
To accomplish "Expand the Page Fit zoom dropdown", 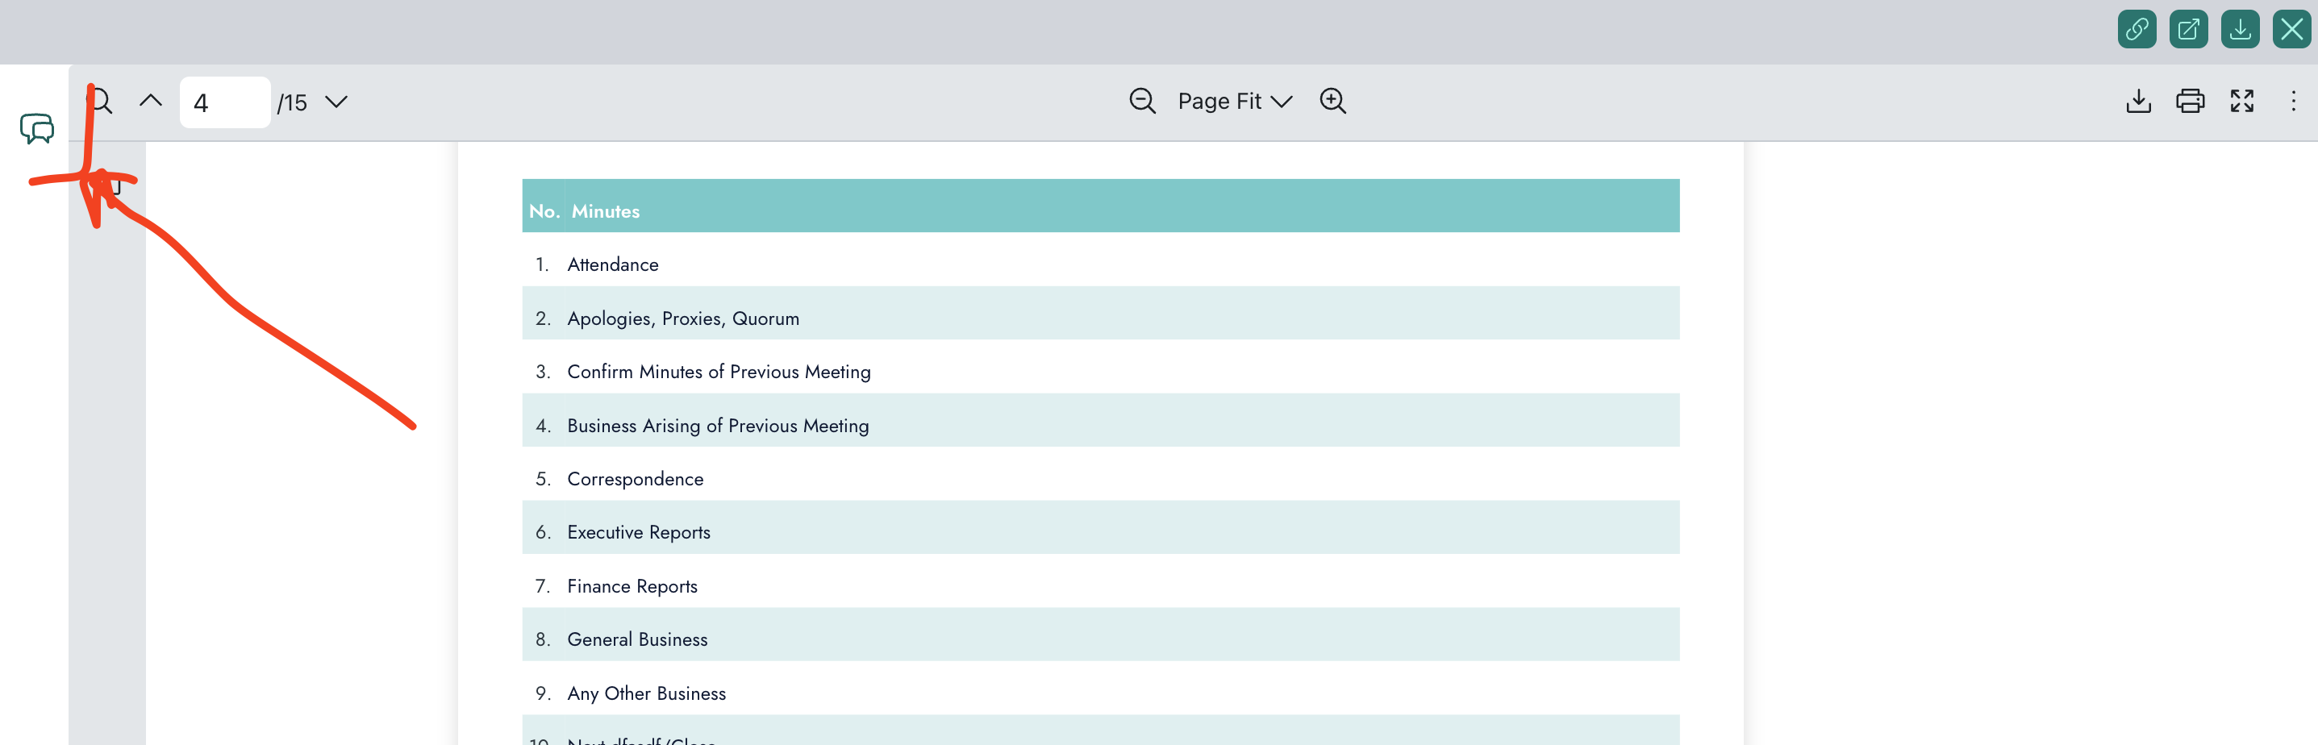I will [x=1235, y=101].
